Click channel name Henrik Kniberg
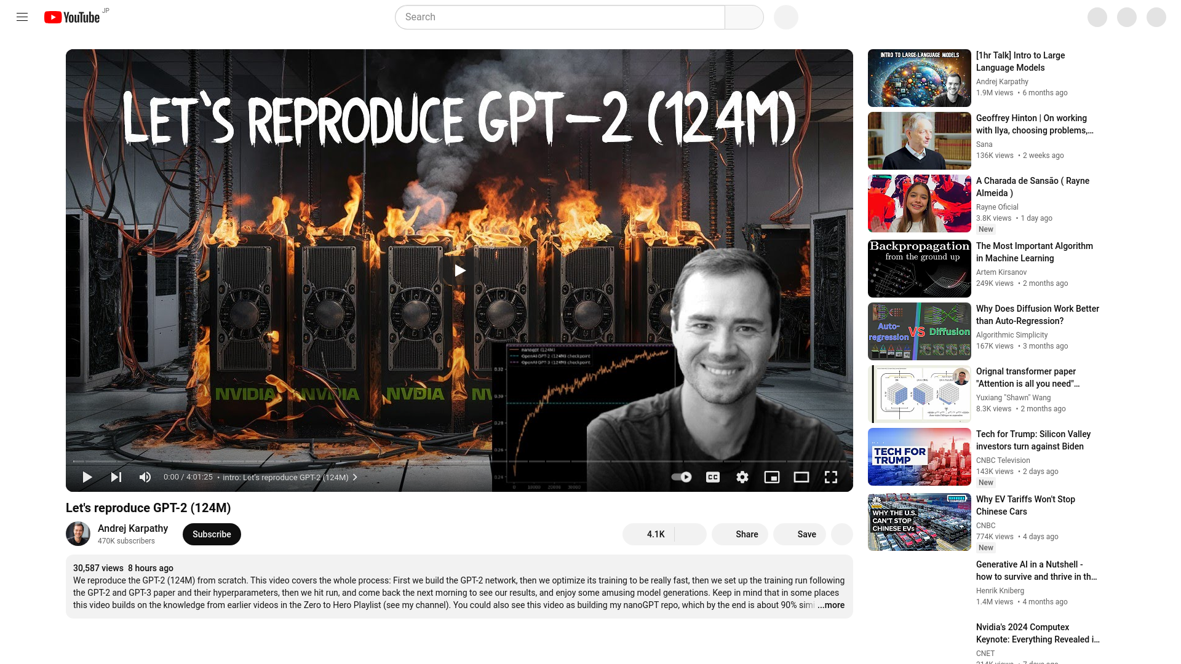This screenshot has width=1181, height=664. 1000,591
